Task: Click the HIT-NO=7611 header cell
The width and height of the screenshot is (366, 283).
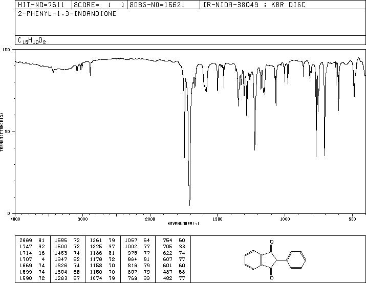Action: click(44, 5)
